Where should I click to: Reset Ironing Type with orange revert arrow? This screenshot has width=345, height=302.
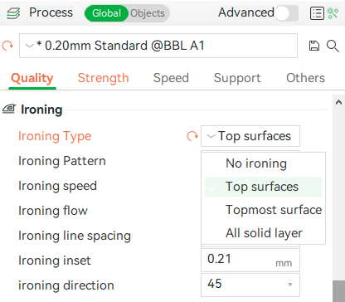[x=192, y=136]
